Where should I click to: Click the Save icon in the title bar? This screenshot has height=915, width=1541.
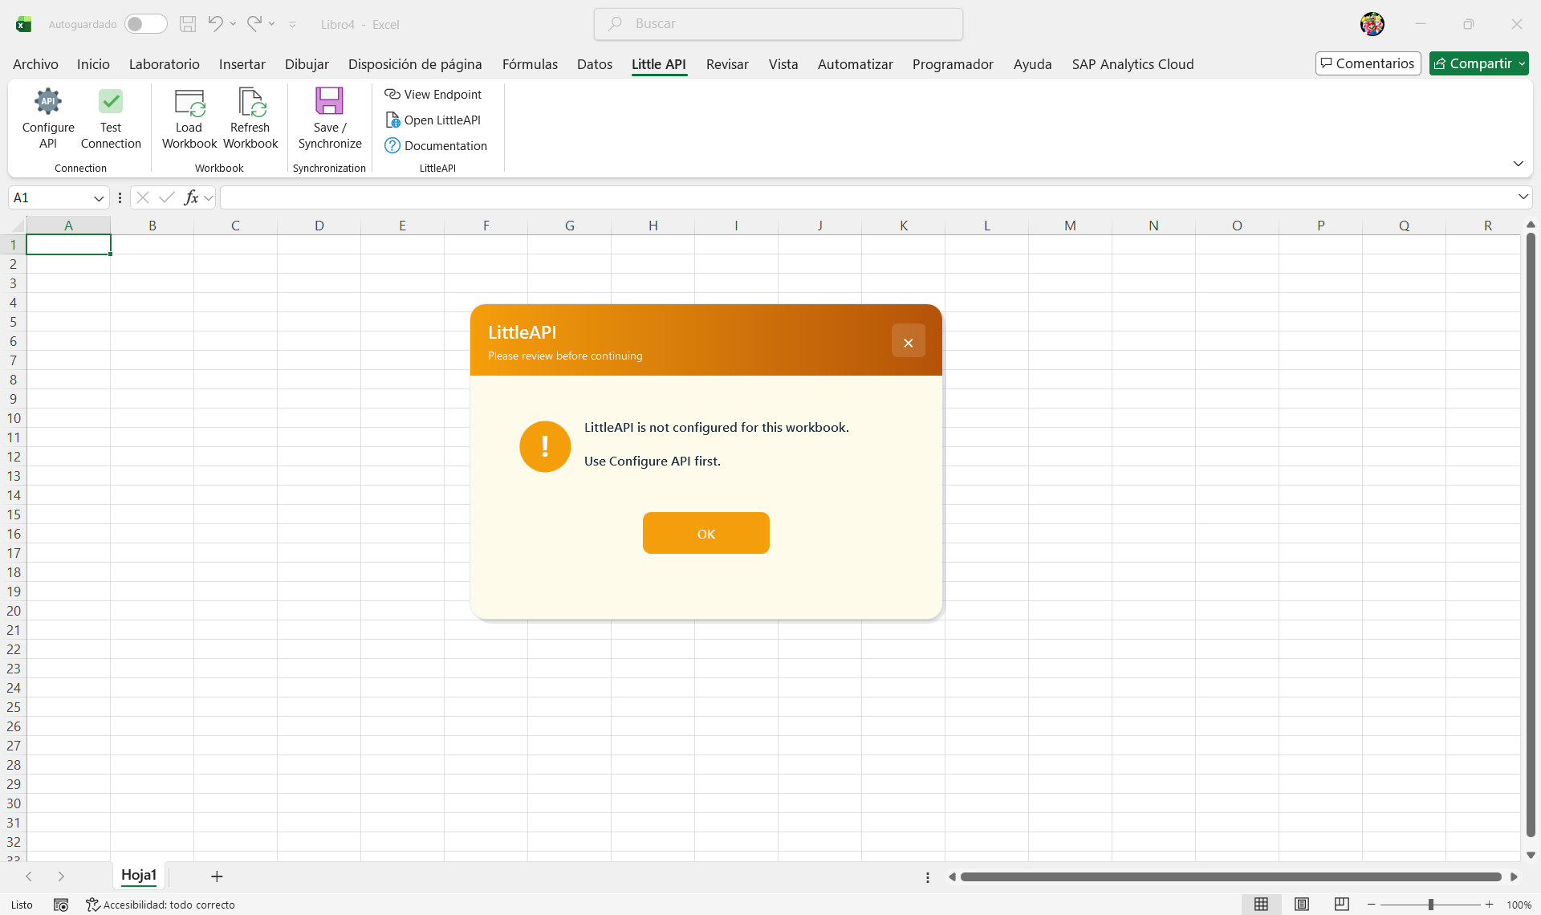(x=188, y=24)
